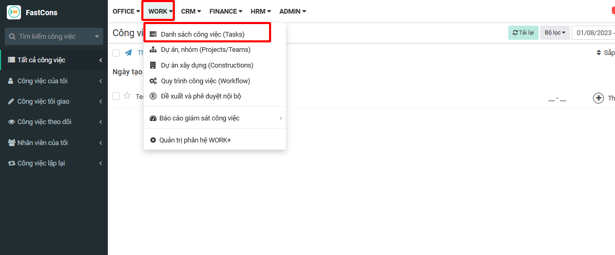Screen dimensions: 615x255
Task: Expand the Bộ lọc filter dropdown
Action: tap(555, 32)
